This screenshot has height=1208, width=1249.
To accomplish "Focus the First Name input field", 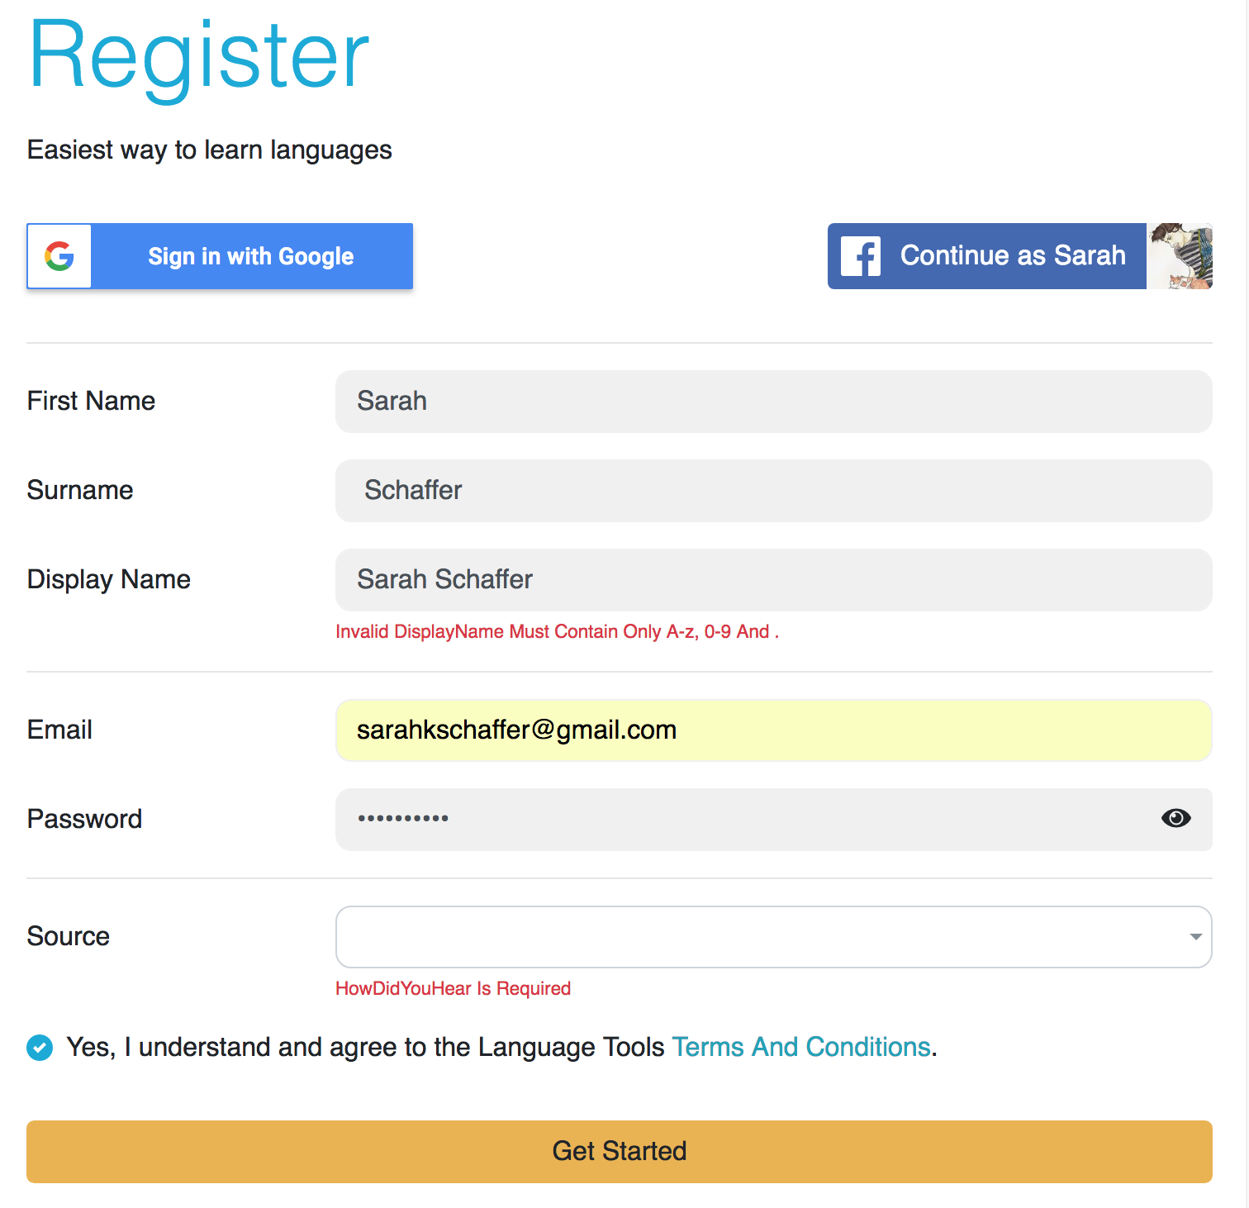I will 773,402.
